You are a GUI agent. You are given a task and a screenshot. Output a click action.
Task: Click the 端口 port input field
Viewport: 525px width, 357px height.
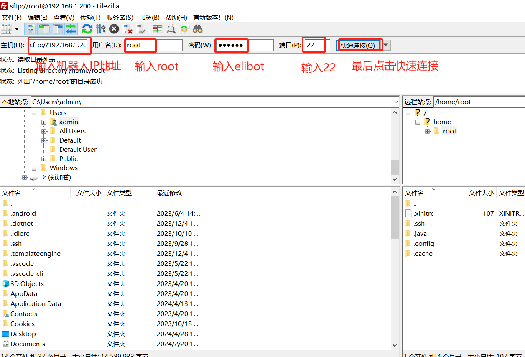(316, 45)
